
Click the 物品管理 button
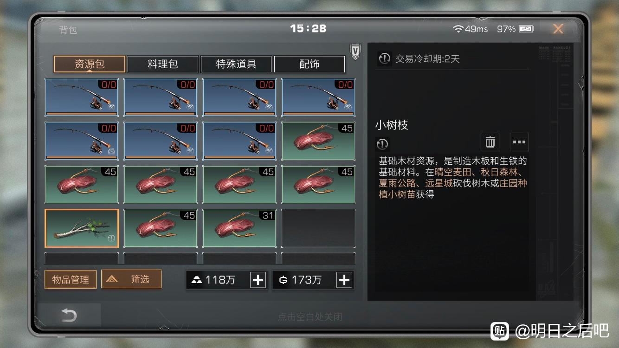pos(71,280)
